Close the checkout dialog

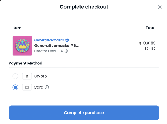tap(160, 7)
